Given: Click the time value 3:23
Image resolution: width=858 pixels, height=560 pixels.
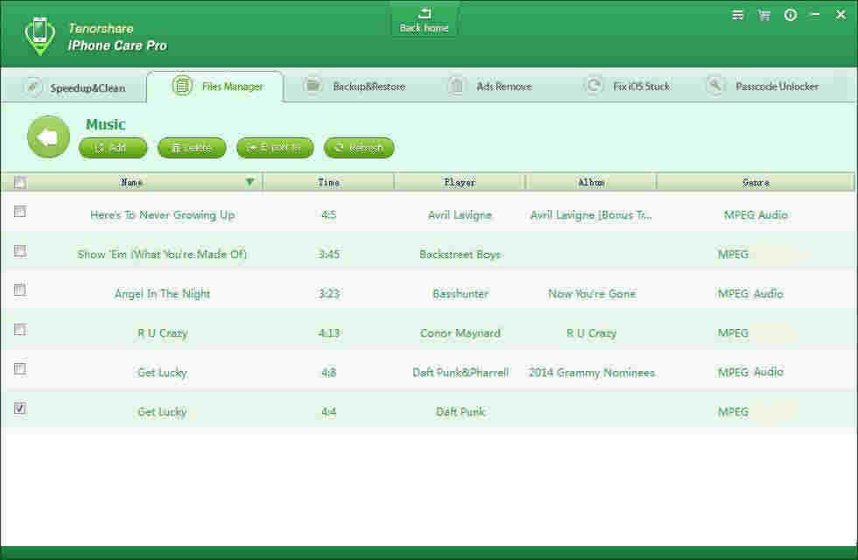Looking at the screenshot, I should [329, 294].
